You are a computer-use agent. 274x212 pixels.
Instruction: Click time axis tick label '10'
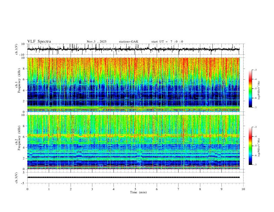point(243,189)
